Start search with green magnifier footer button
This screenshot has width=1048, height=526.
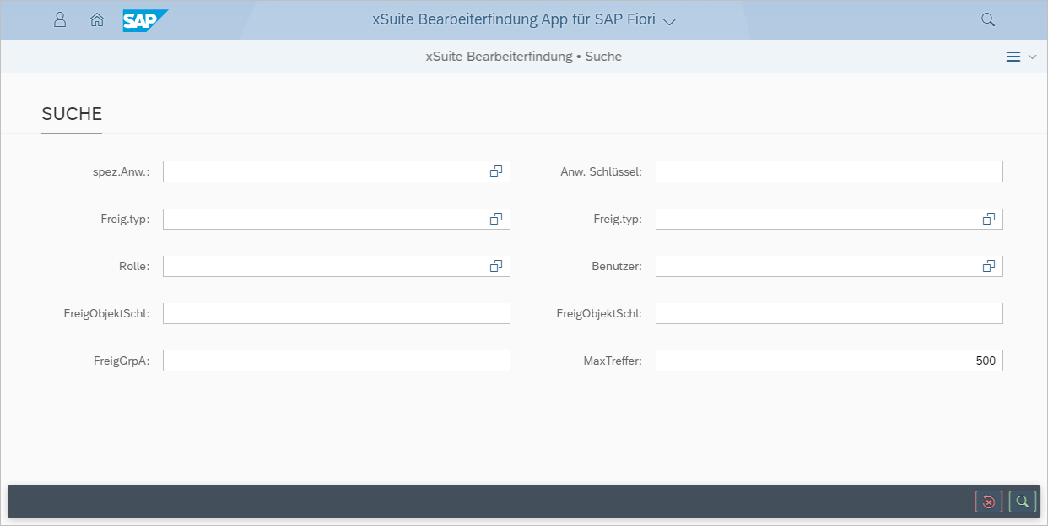tap(1022, 502)
